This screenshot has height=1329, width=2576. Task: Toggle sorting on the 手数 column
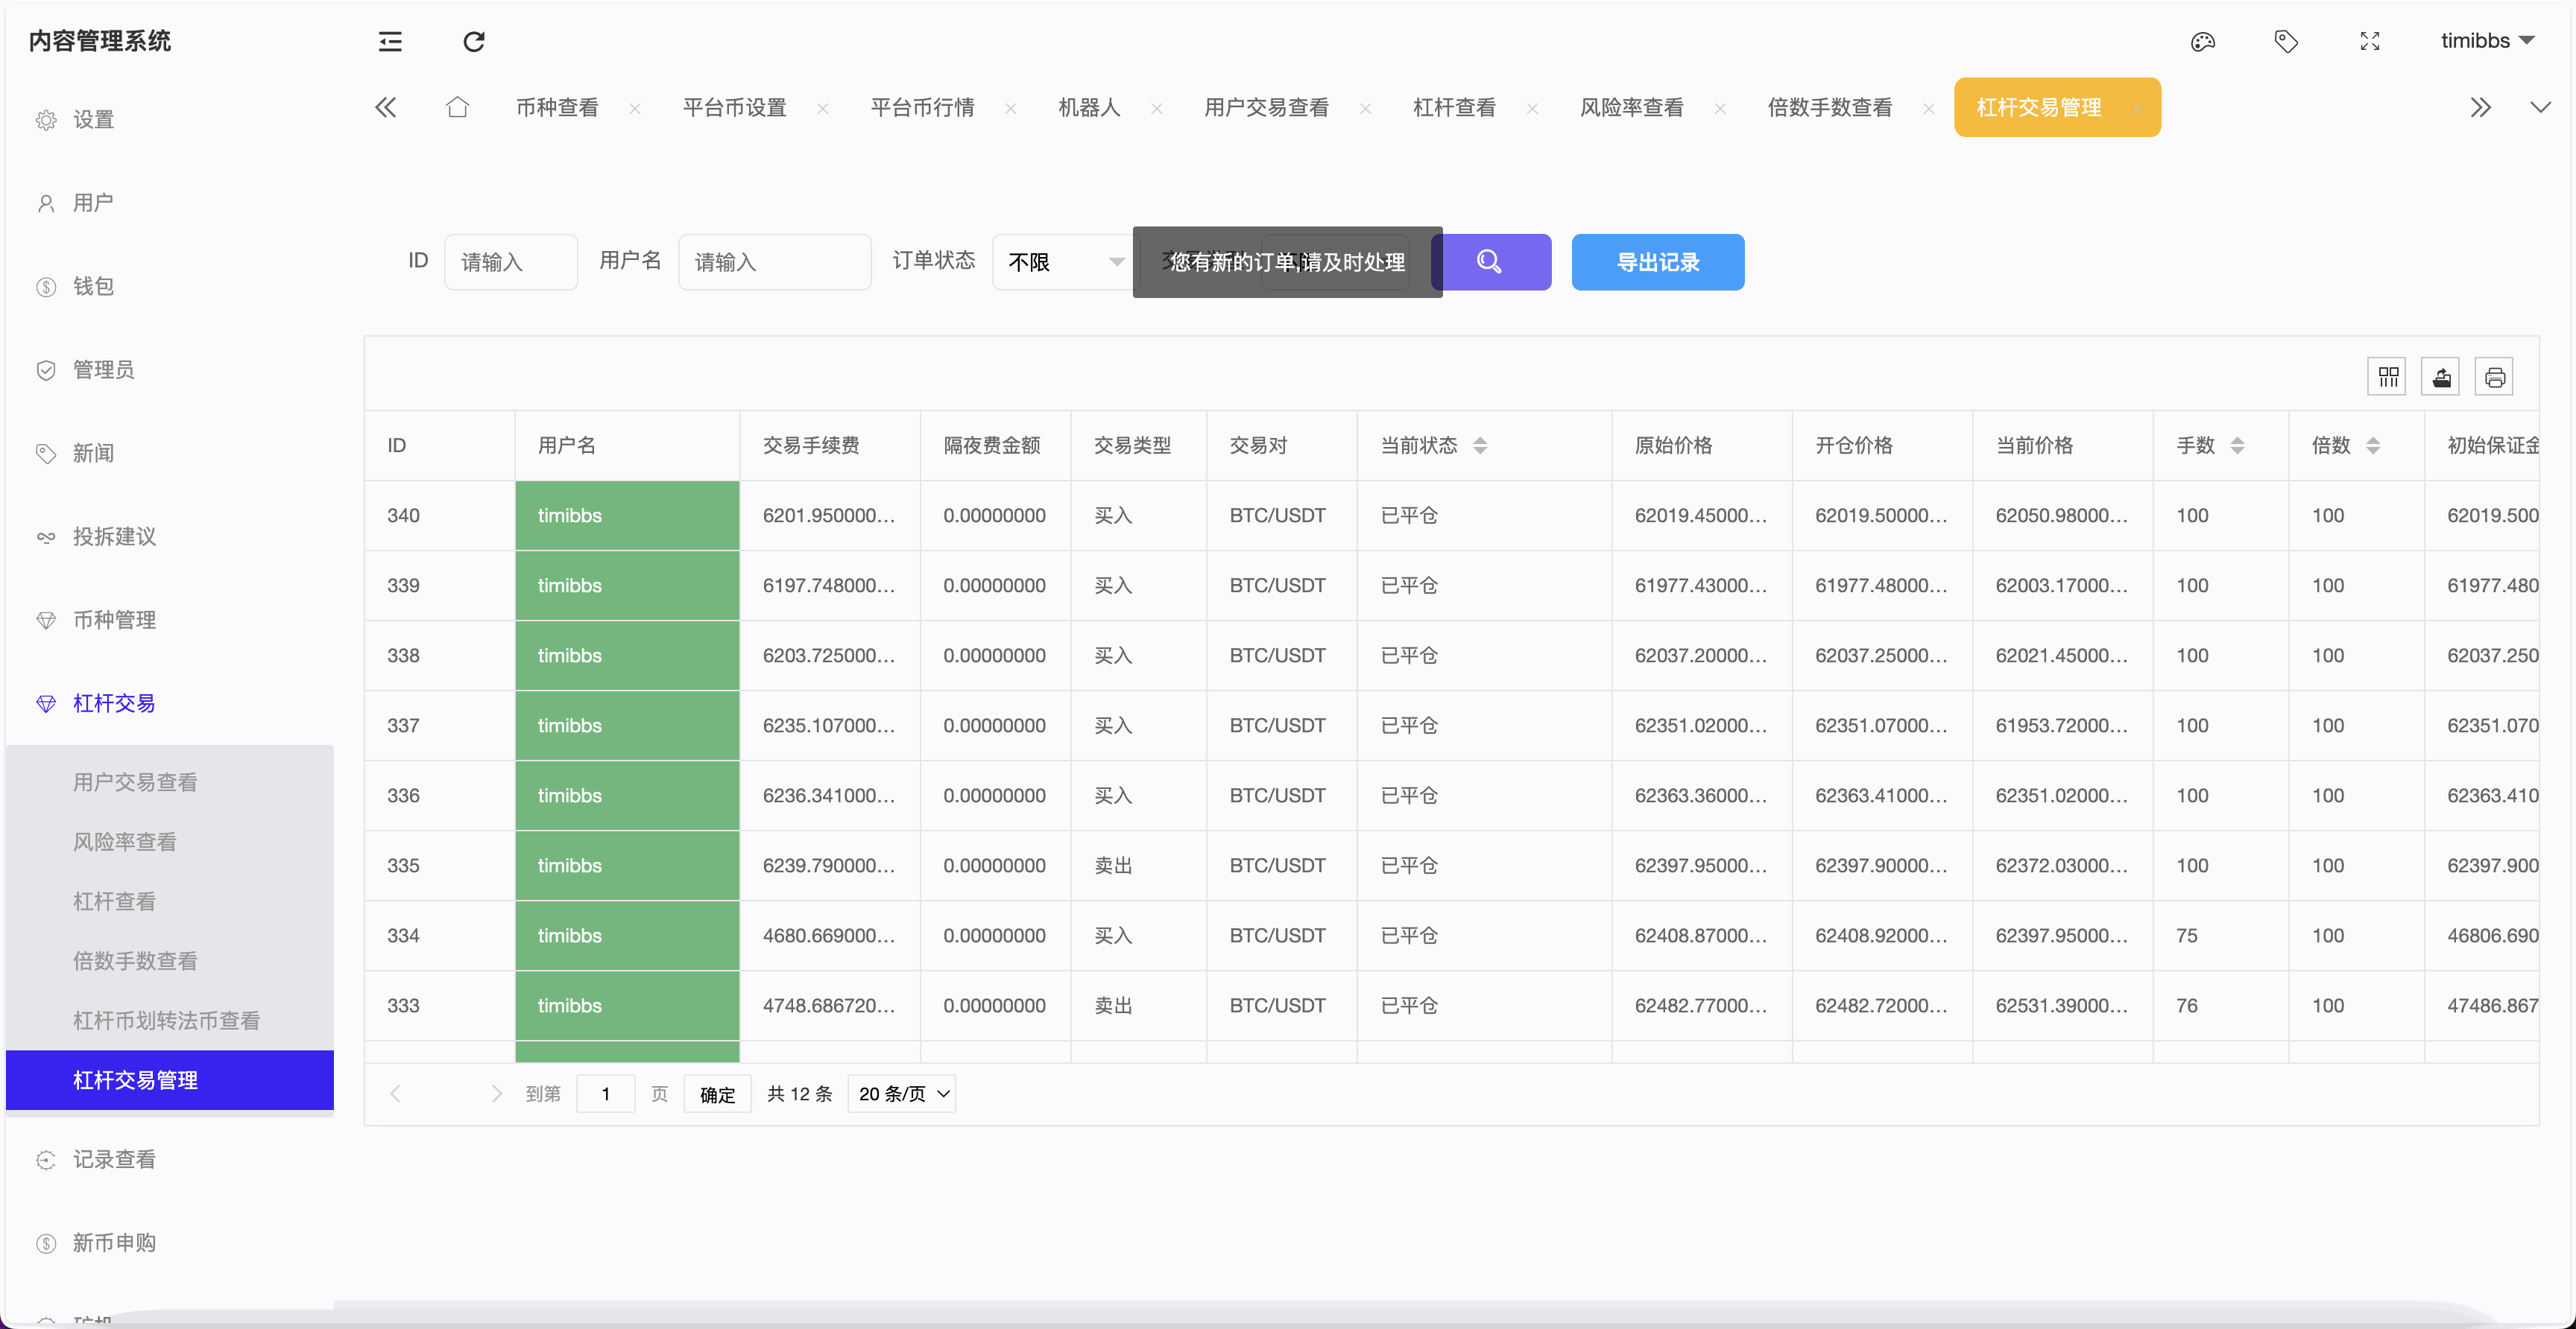tap(2240, 445)
